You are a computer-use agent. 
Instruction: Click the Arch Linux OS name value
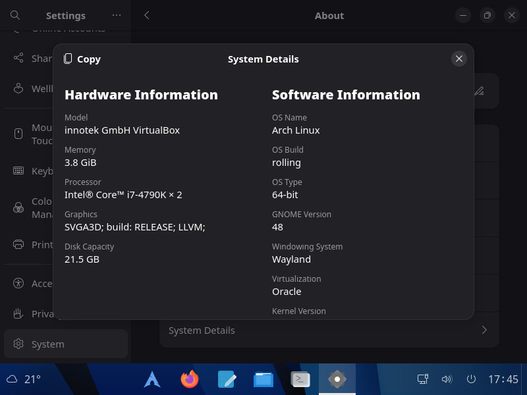[x=296, y=130]
